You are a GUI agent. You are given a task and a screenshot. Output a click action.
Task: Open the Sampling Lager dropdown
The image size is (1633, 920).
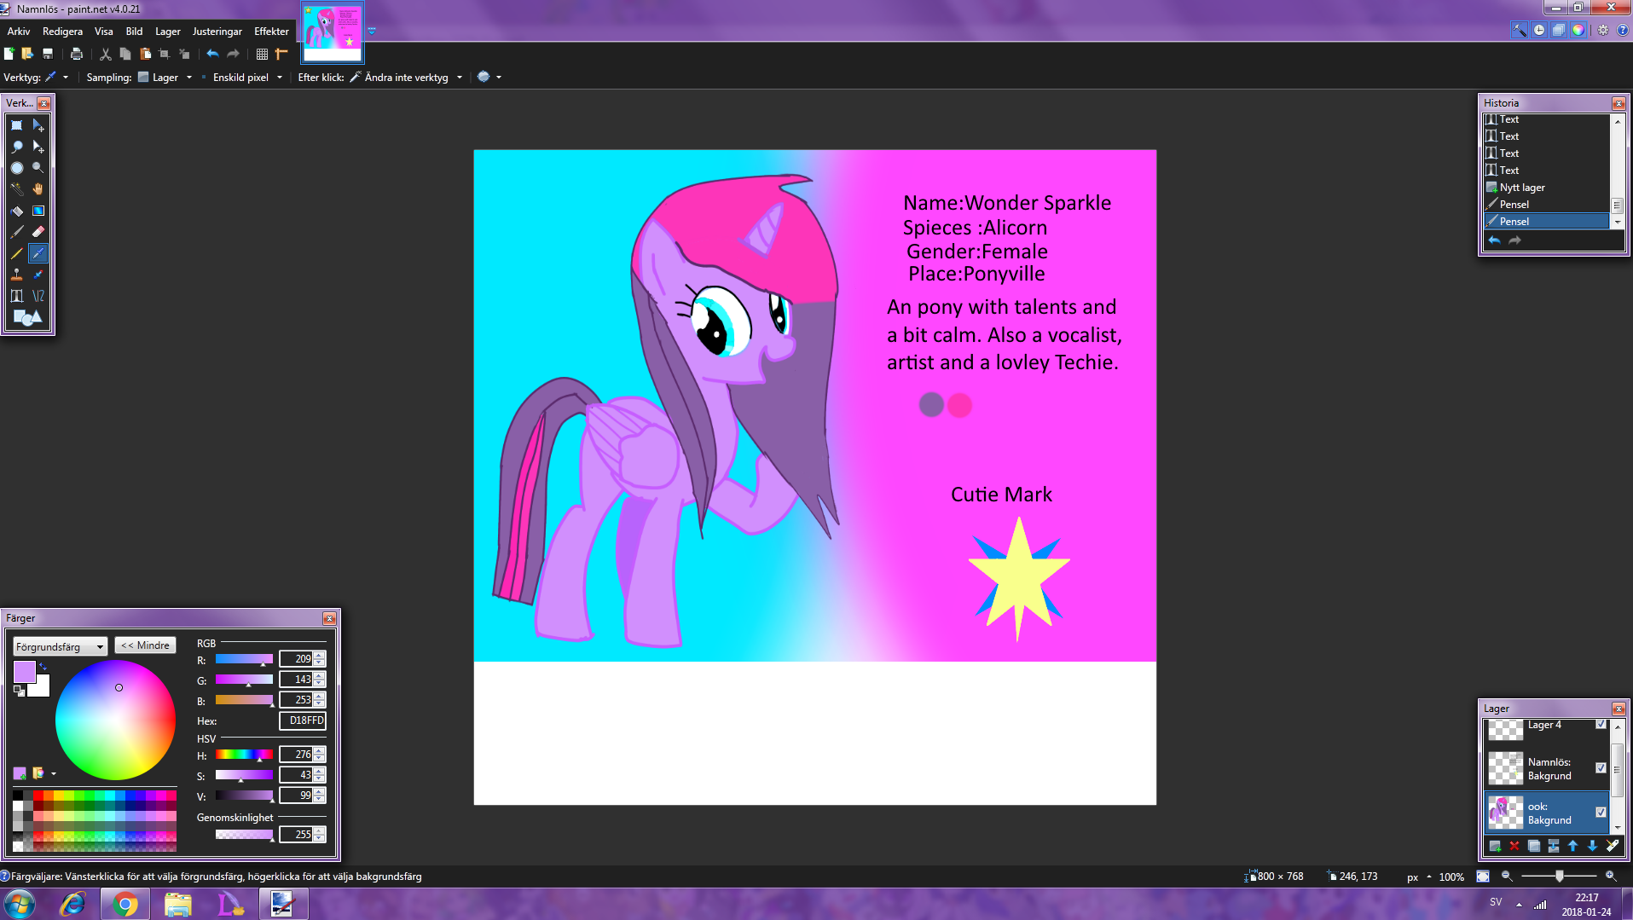coord(189,78)
